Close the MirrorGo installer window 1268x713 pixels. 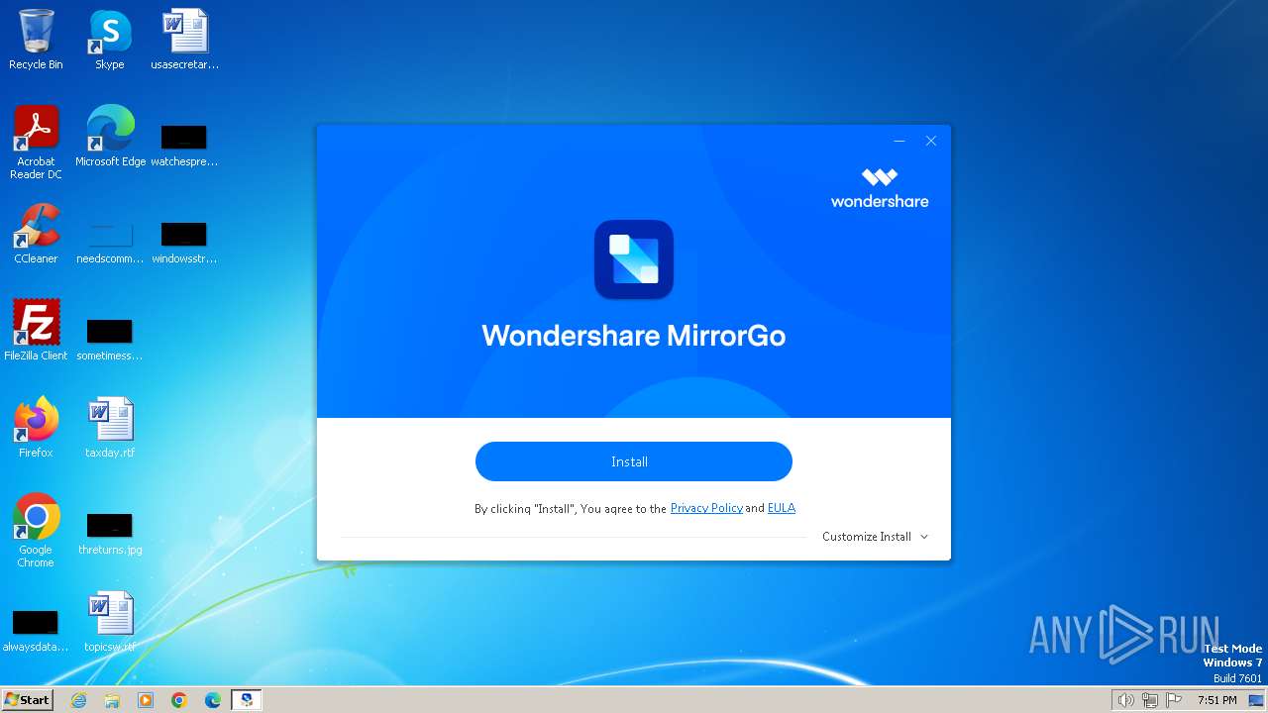(931, 141)
